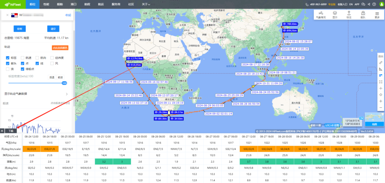Click the 绘制 draw button
The image size is (385, 183).
click(20, 28)
